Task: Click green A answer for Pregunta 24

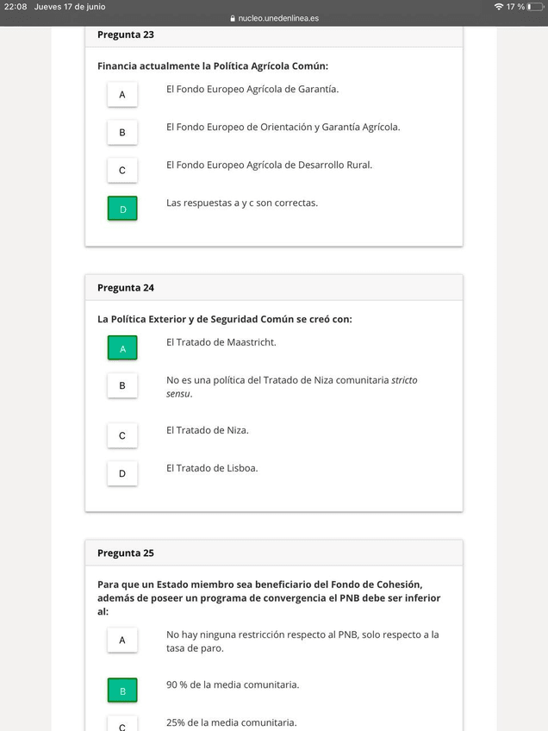Action: click(x=122, y=348)
